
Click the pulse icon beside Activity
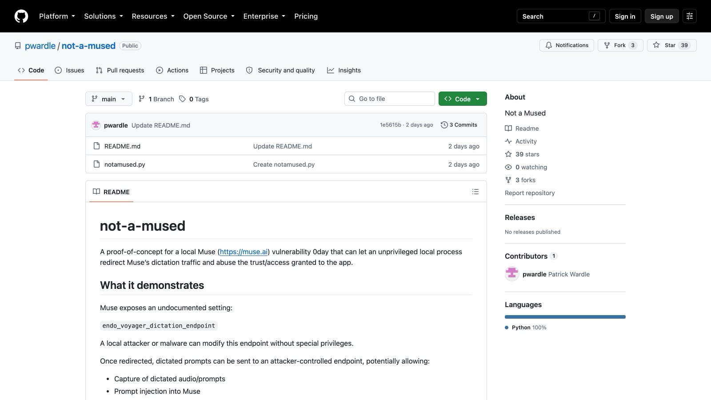(508, 141)
